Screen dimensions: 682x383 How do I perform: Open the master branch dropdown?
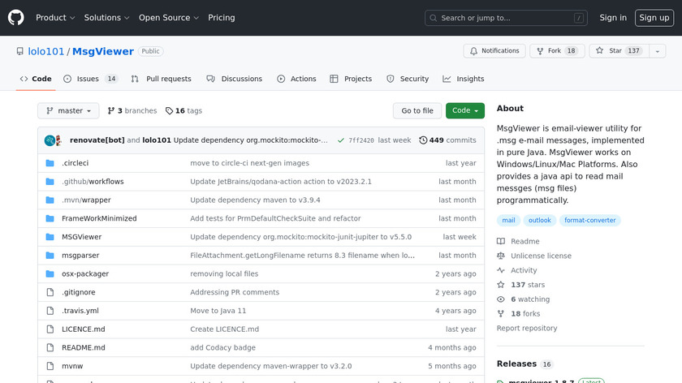pyautogui.click(x=68, y=111)
